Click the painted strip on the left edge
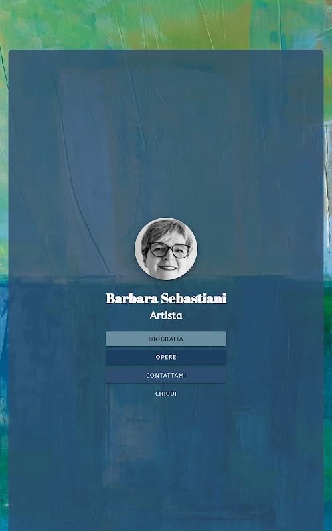 (x=4, y=288)
